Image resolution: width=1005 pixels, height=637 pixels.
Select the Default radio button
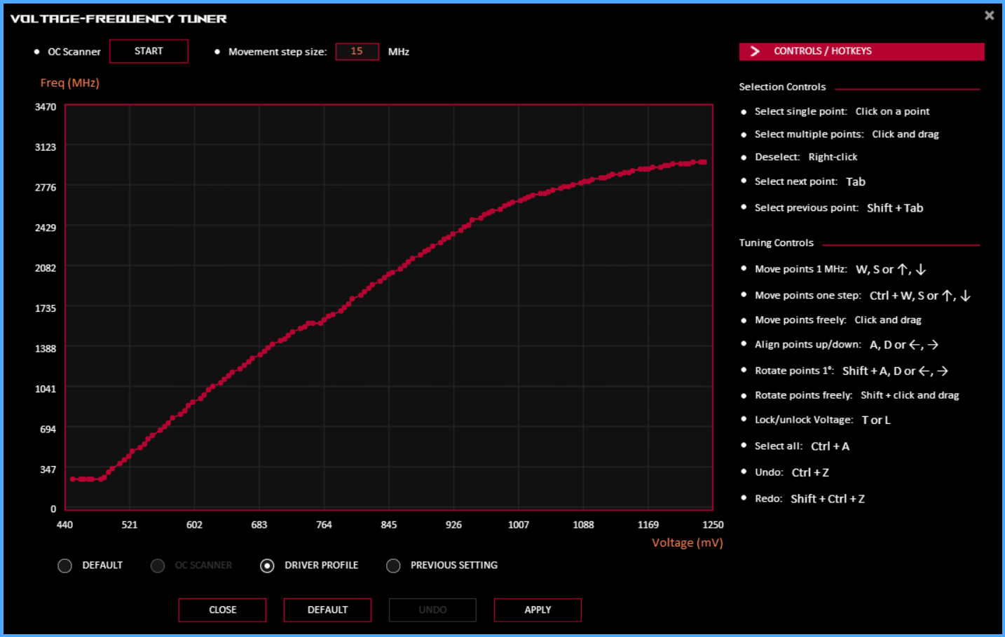(65, 566)
